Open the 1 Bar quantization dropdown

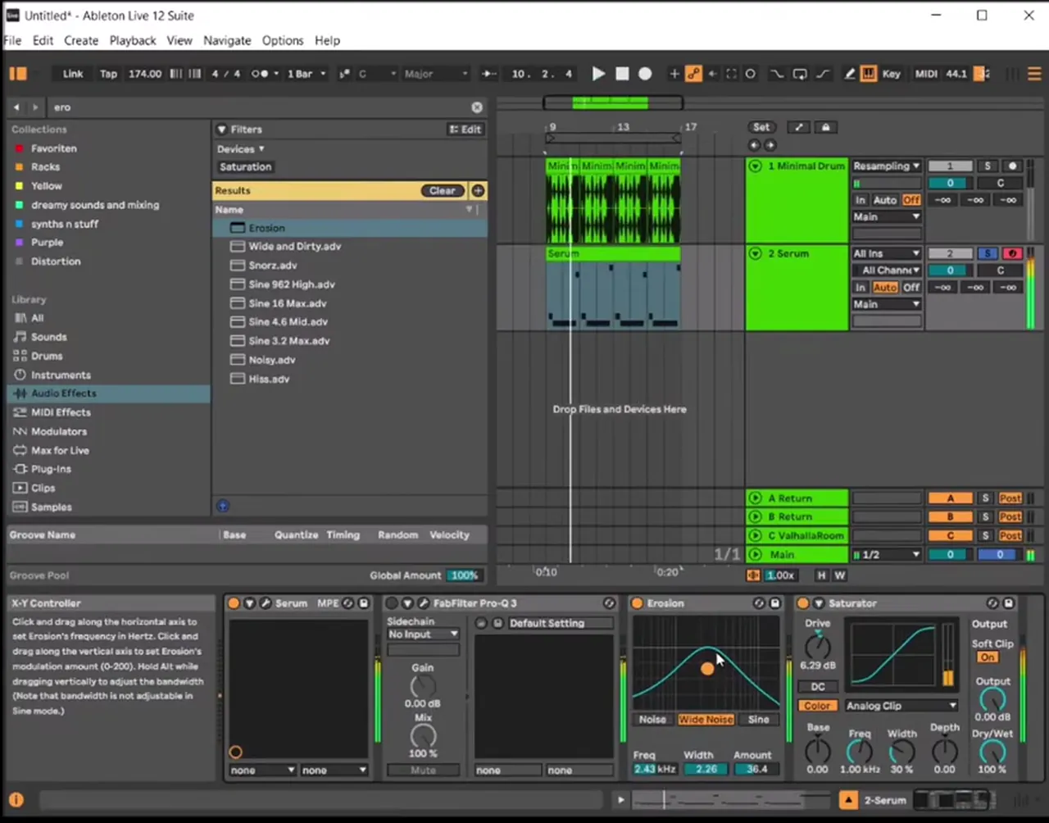point(306,74)
